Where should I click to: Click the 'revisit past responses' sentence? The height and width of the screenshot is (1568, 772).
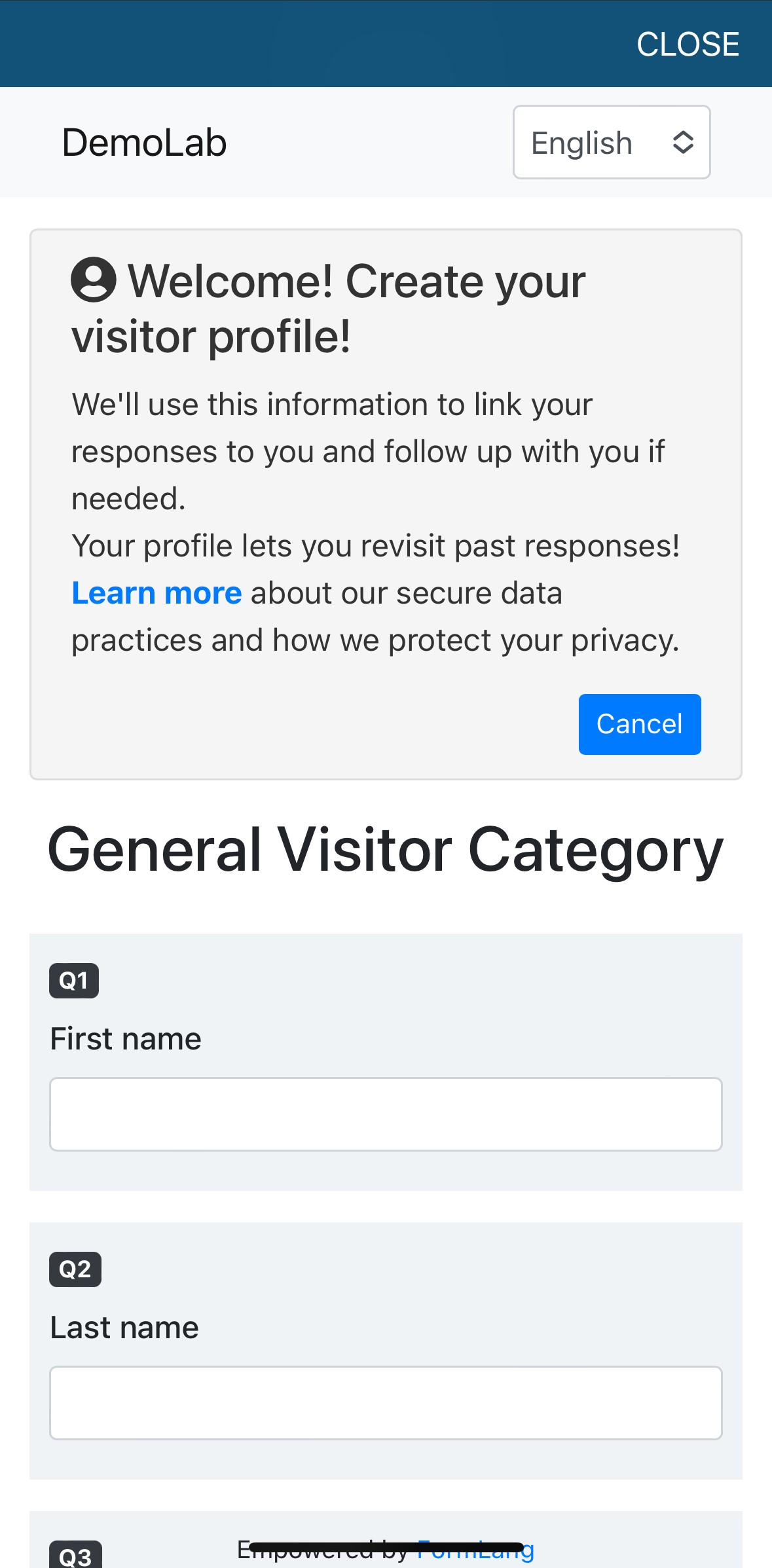(376, 546)
